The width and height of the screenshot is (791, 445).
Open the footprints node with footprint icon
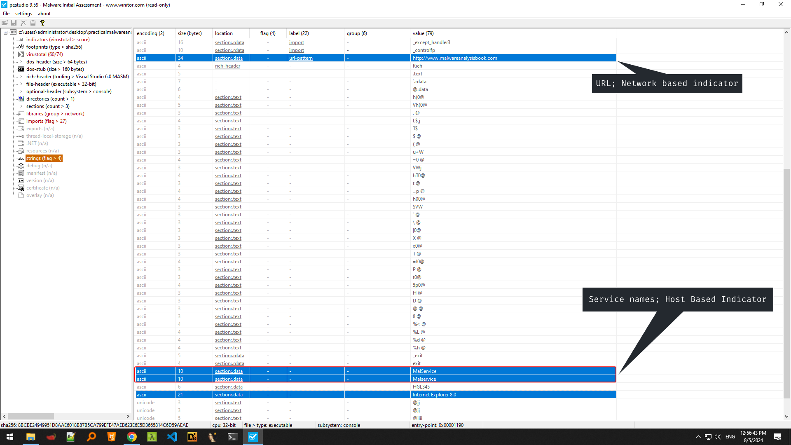(x=54, y=47)
